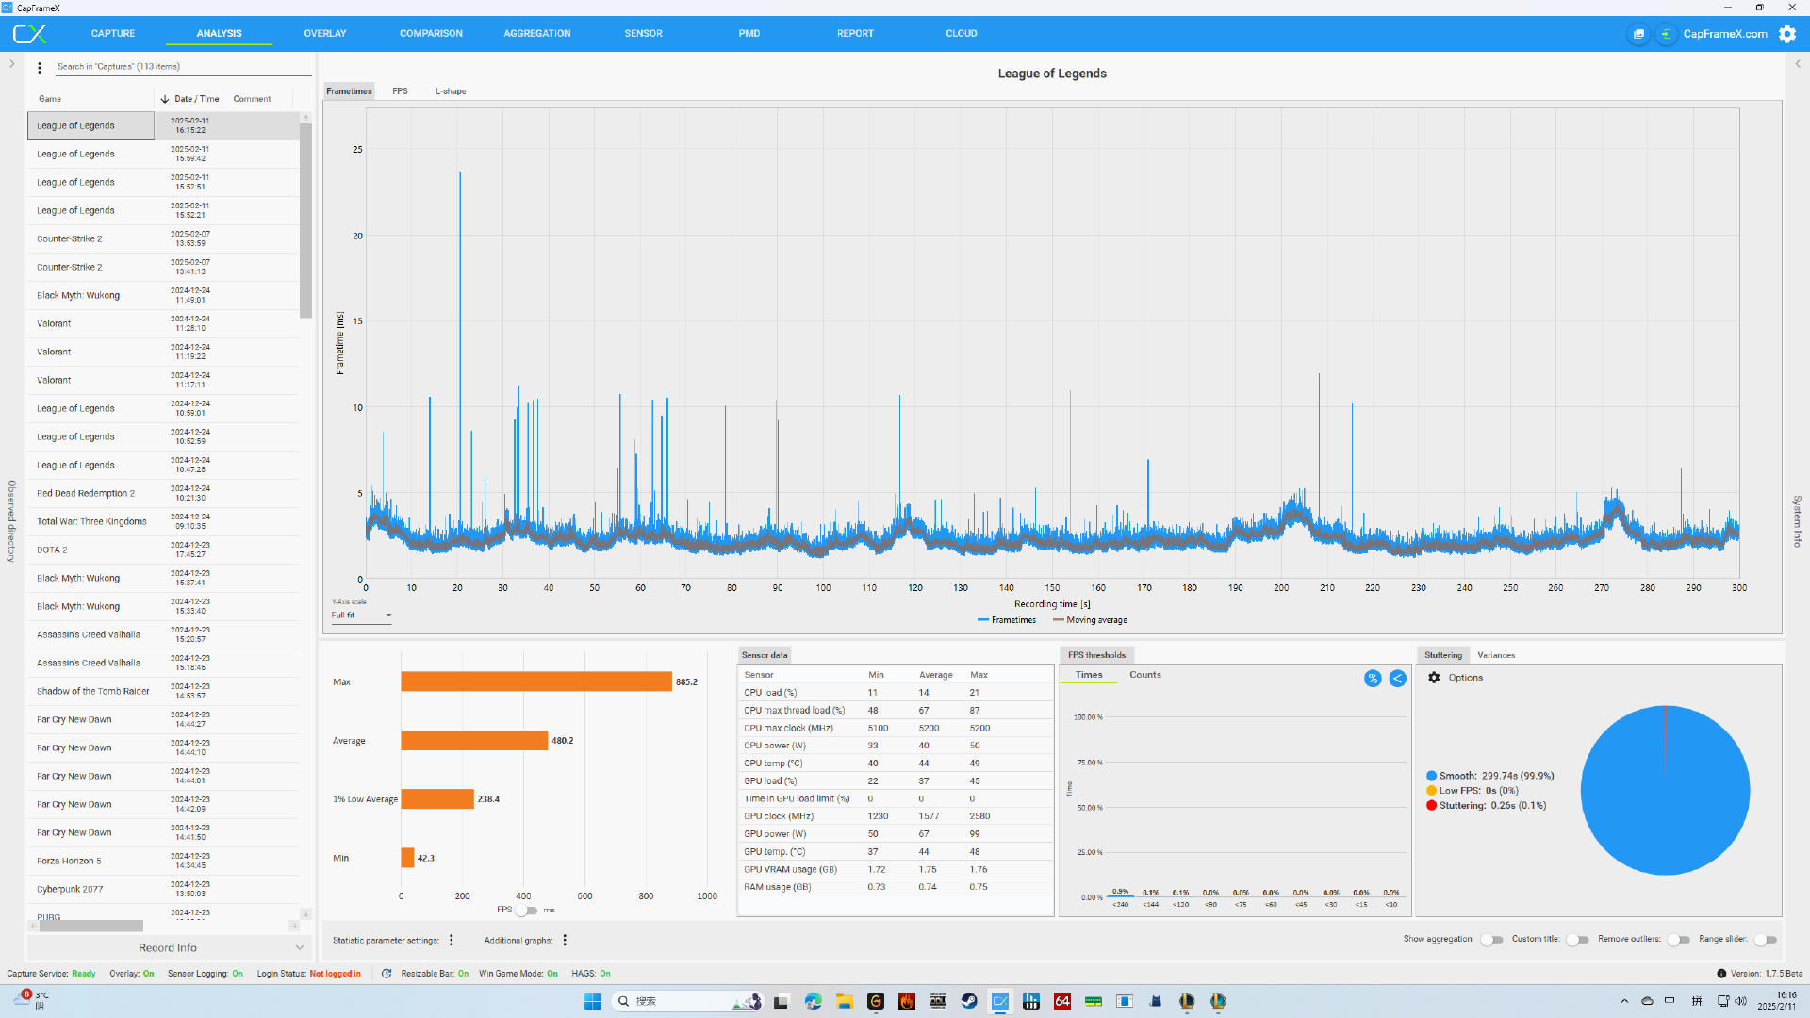Screen dimensions: 1810x1018
Task: Open the CapFrameX.com website link
Action: [1725, 34]
